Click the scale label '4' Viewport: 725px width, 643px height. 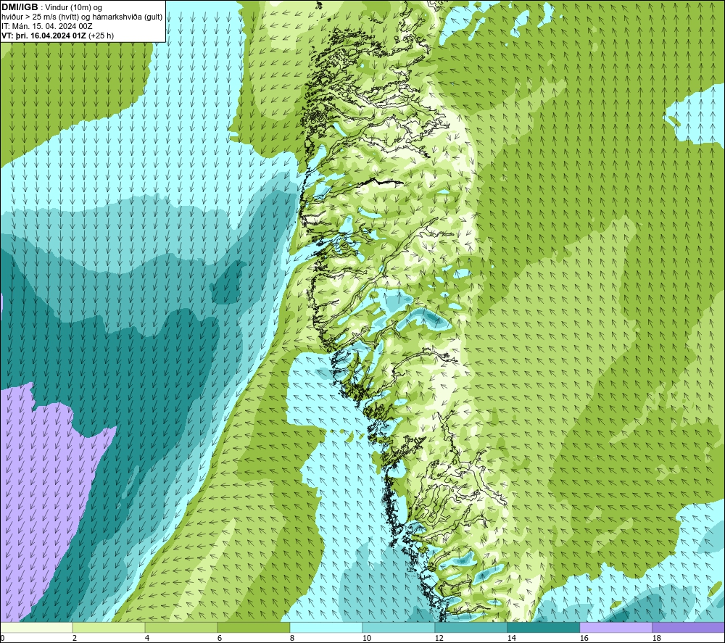click(147, 639)
